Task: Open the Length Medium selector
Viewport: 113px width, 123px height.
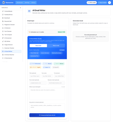Action: [x=59, y=64]
